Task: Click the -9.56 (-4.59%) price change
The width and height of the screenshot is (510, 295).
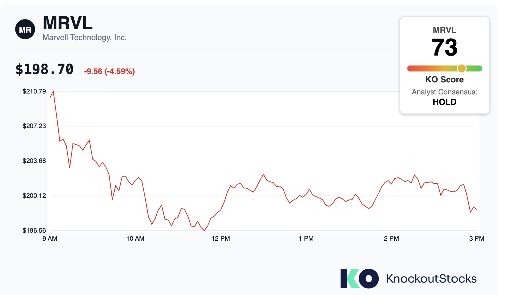Action: 109,71
